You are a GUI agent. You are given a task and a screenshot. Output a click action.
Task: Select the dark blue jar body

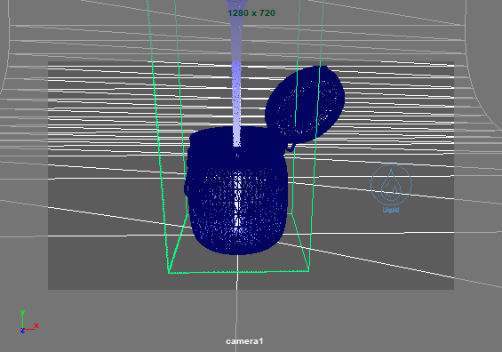pyautogui.click(x=236, y=192)
